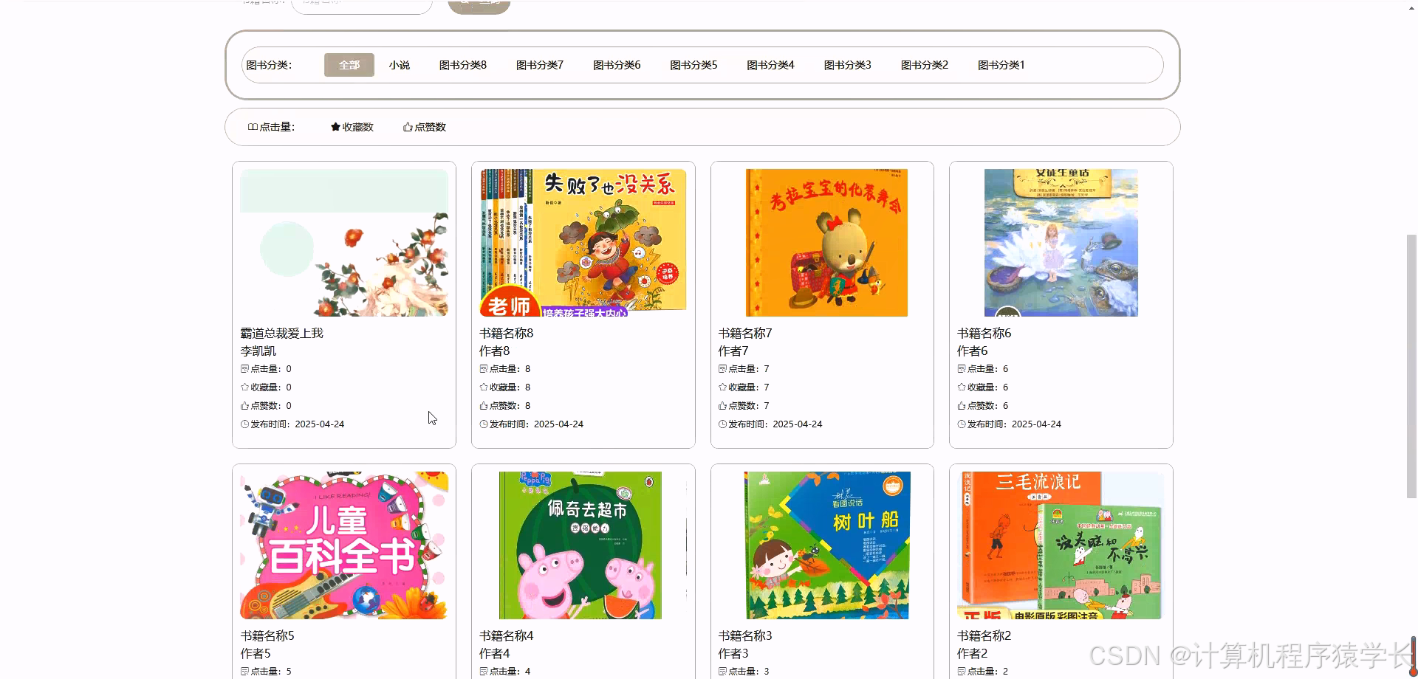Click author text 作者4

495,654
